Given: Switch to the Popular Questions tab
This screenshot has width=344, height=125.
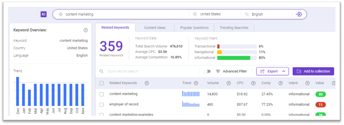Looking at the screenshot, I should click(195, 28).
